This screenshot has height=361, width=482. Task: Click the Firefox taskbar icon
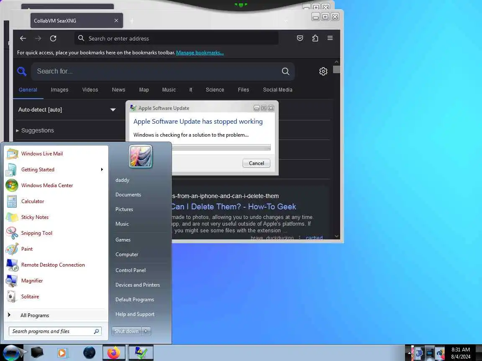click(x=114, y=353)
